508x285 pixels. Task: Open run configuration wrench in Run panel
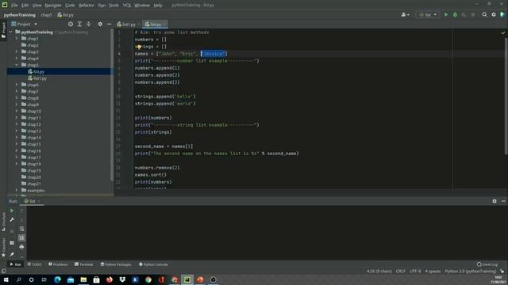click(12, 220)
